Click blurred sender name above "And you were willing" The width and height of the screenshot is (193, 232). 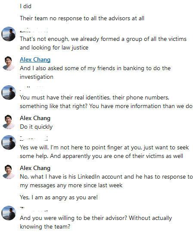click(x=34, y=209)
